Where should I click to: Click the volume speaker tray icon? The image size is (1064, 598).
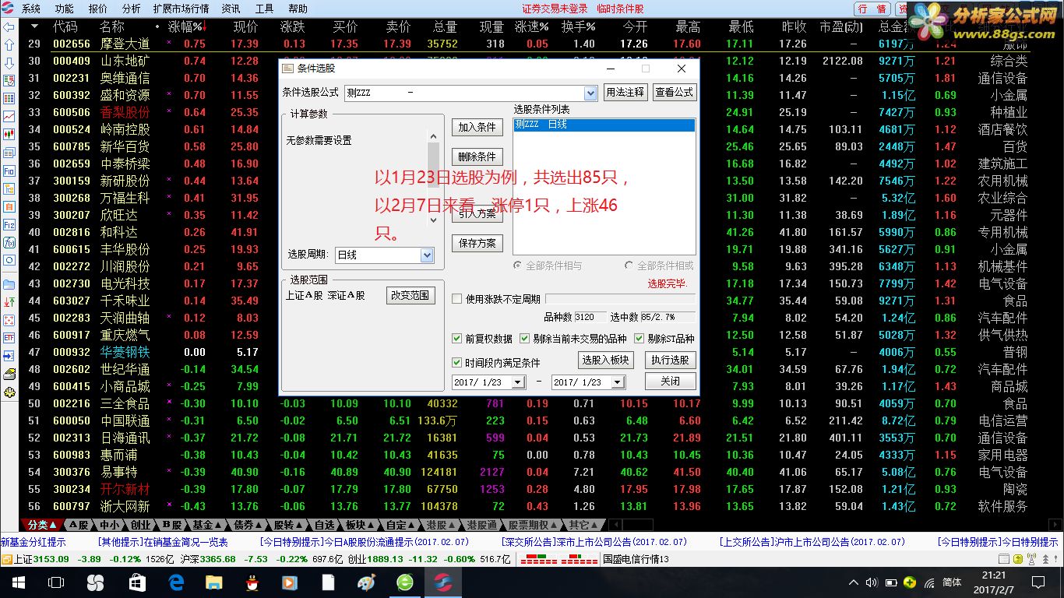[871, 582]
